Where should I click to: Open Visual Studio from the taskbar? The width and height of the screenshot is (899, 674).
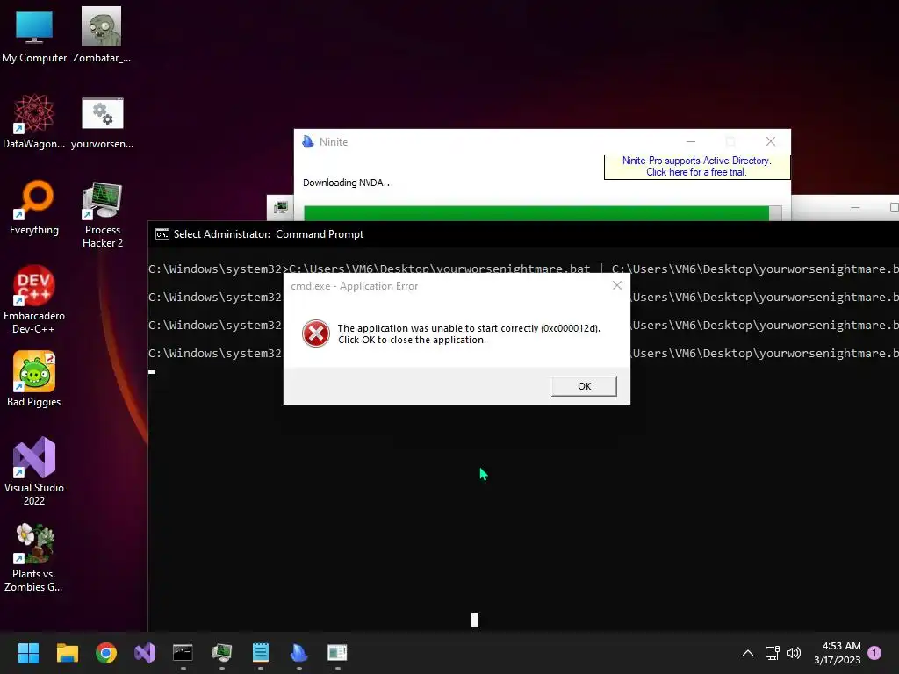coord(145,653)
